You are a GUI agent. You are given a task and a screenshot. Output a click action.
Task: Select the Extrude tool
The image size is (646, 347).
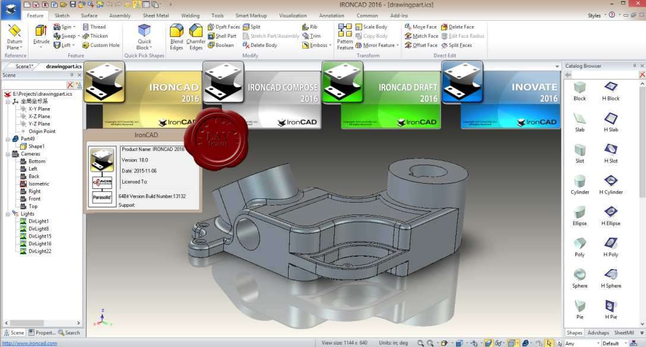40,36
